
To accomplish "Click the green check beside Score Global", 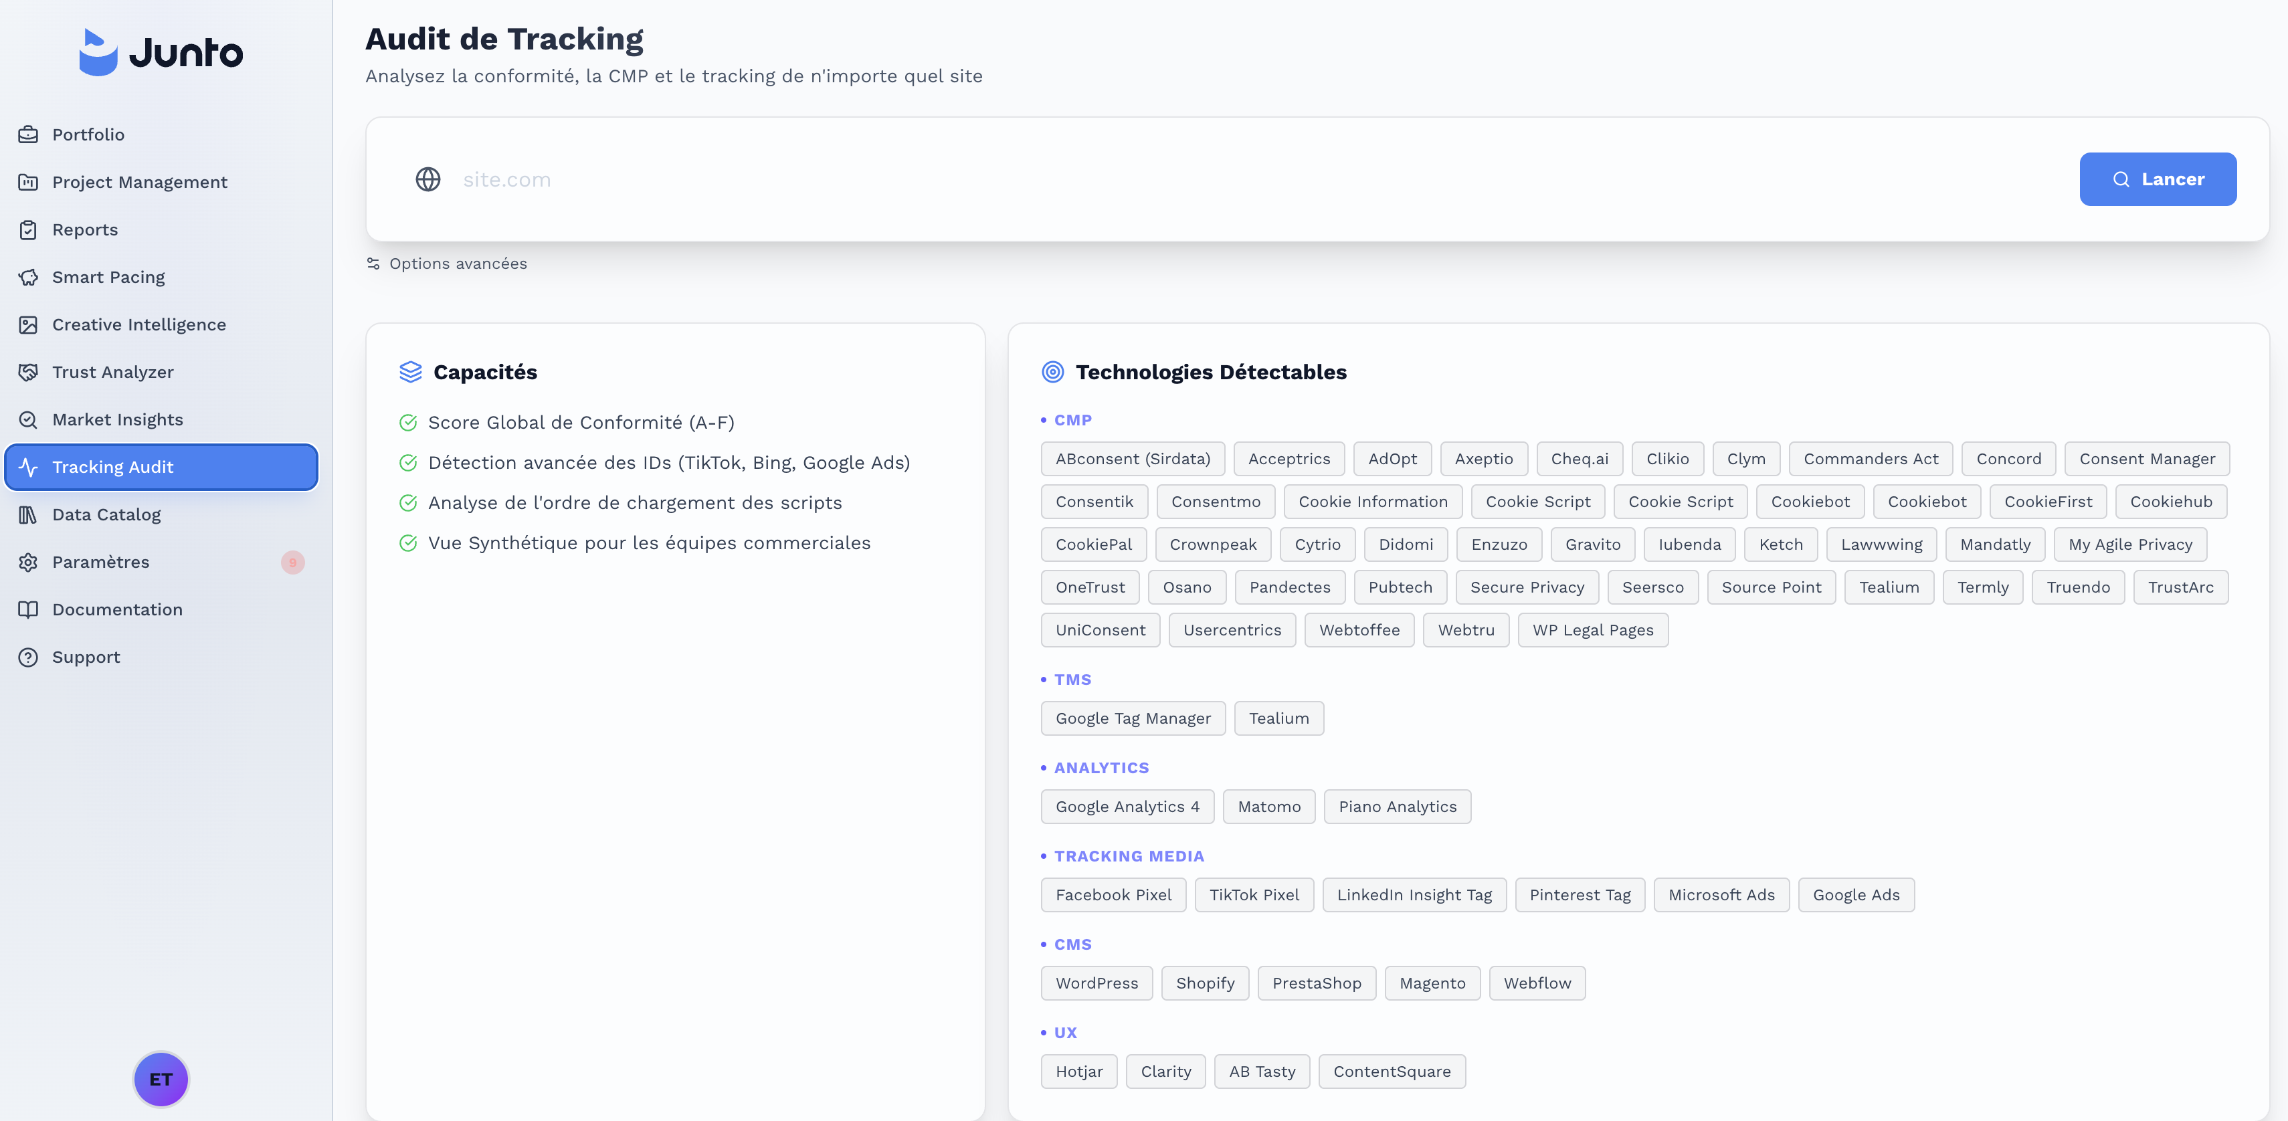I will (x=407, y=423).
